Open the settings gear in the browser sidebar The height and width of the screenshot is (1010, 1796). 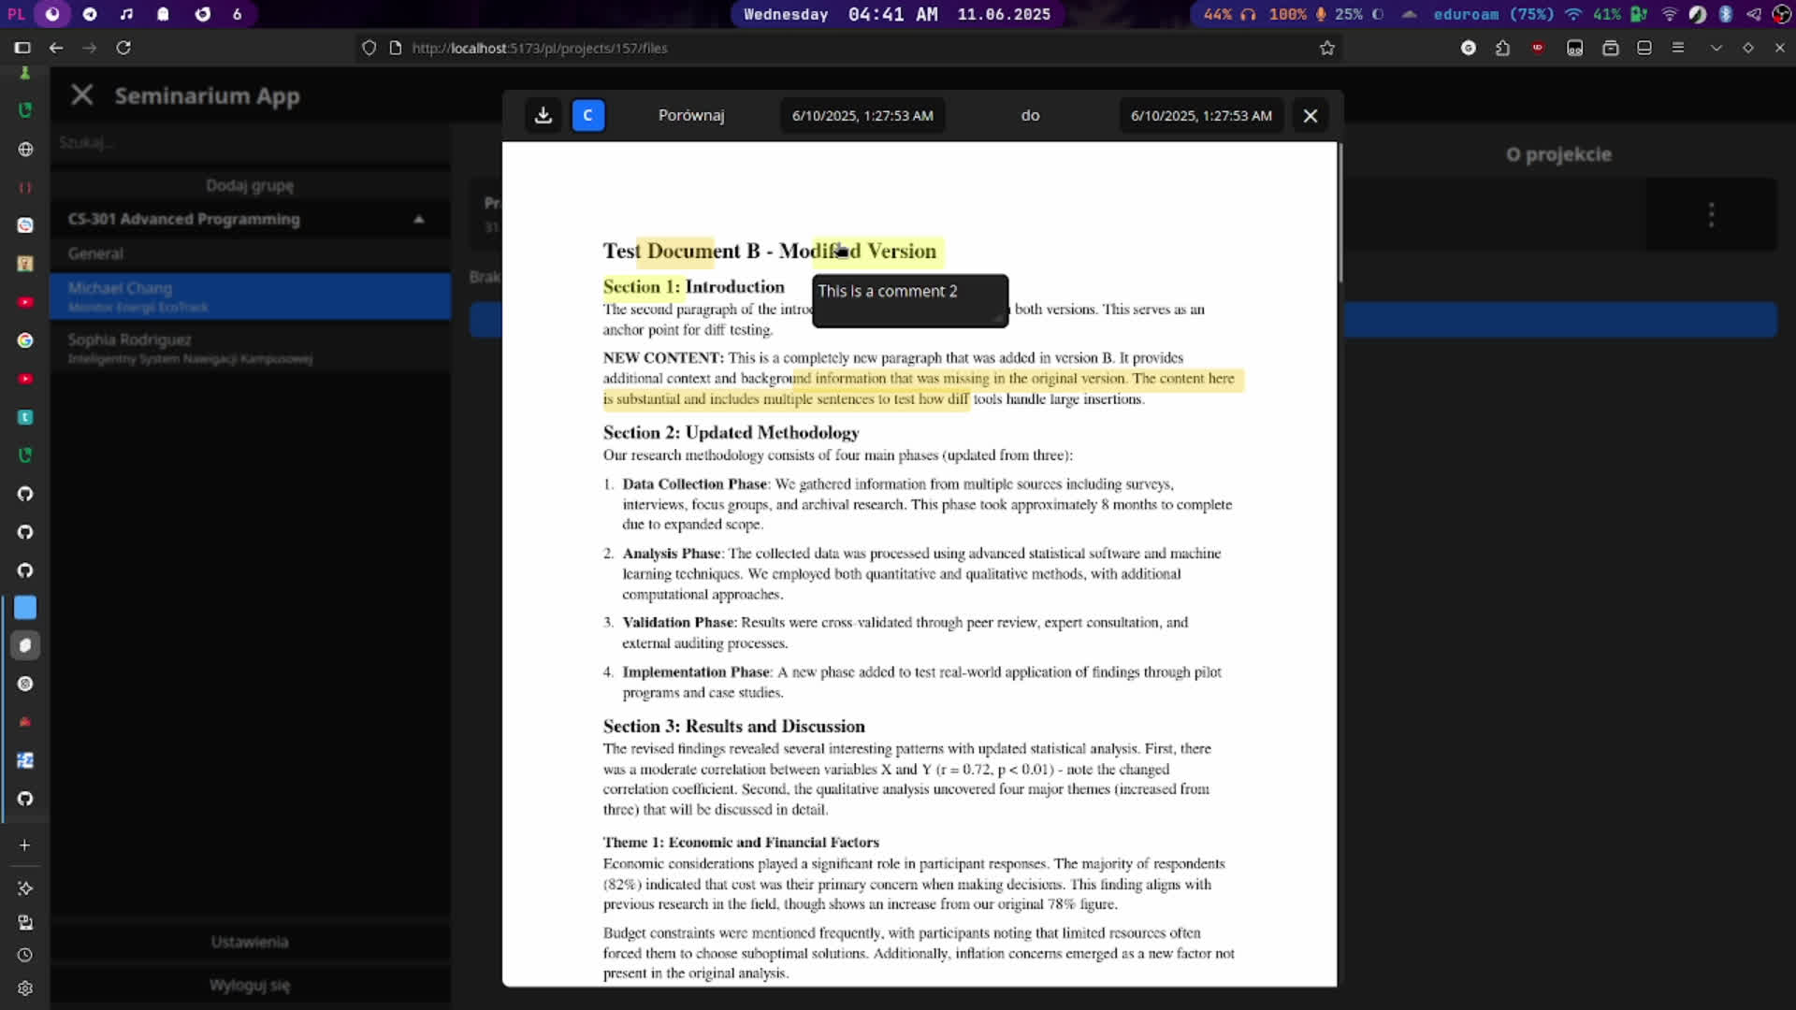[25, 988]
